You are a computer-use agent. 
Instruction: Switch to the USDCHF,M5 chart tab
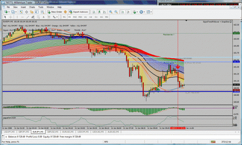click(x=83, y=132)
